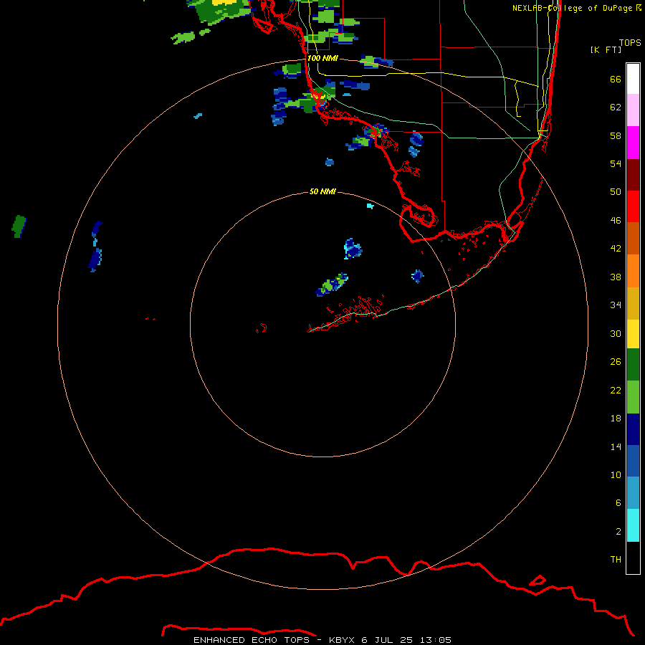Viewport: 645px width, 645px height.
Task: Pick the burnt orange legend swatch
Action: [x=633, y=238]
